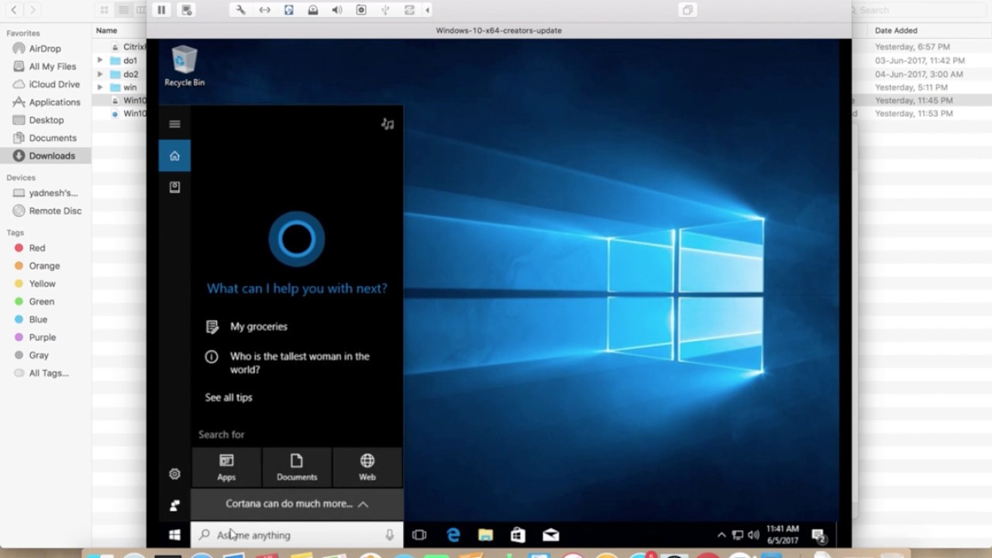Screen dimensions: 992x558
Task: Open the Windows Start menu
Action: pos(174,535)
